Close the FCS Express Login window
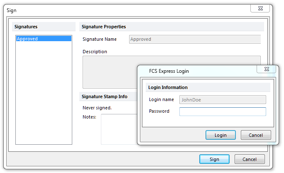Viewport: 284px width, 173px height. click(267, 69)
